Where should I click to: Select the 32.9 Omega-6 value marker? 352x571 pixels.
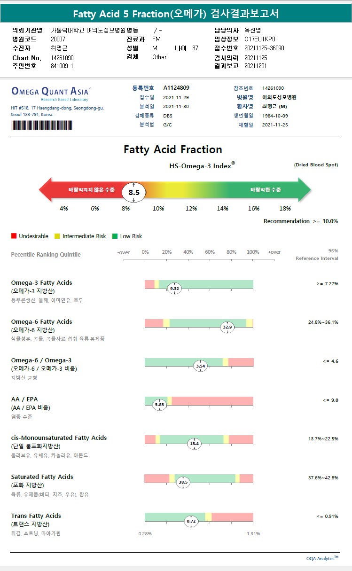point(227,327)
